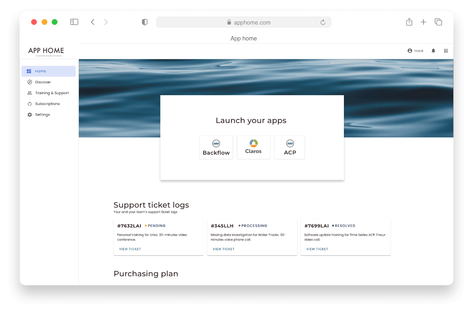Viewport: 473px width, 313px height.
Task: Open the notifications bell
Action: click(433, 51)
